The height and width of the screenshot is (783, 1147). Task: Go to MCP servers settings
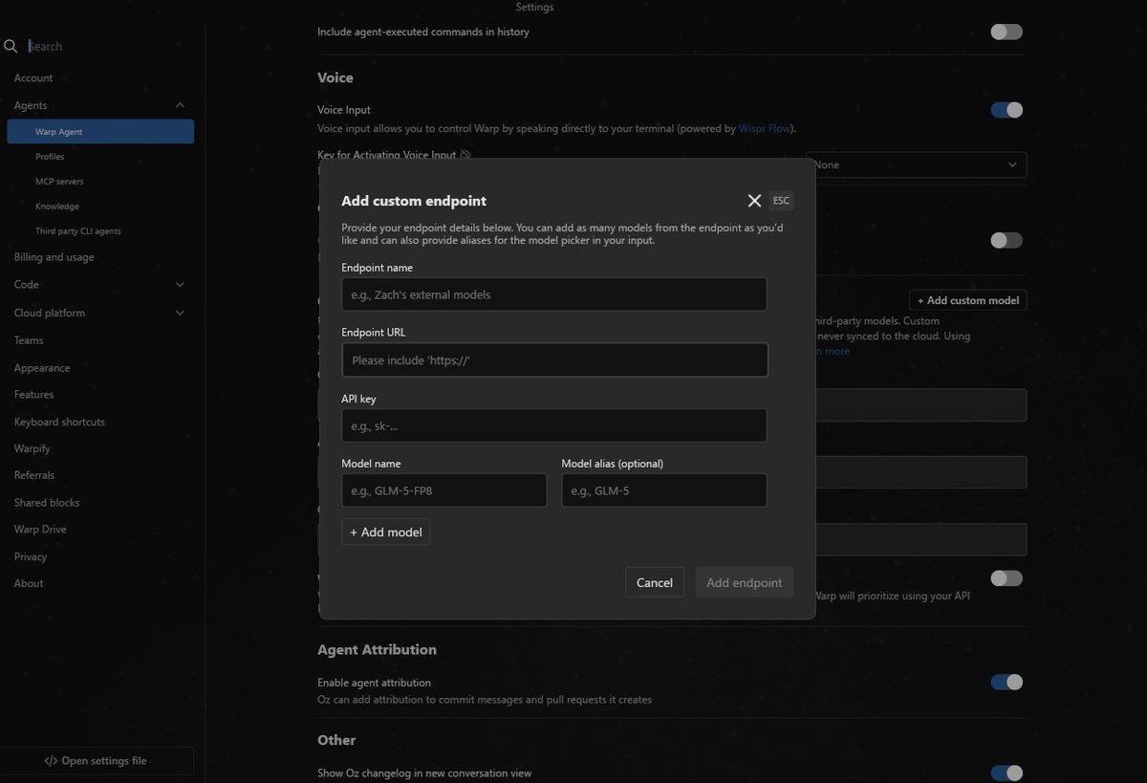pos(59,182)
